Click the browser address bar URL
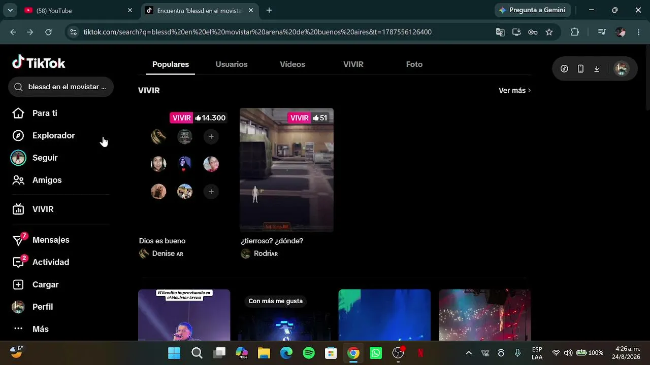This screenshot has width=650, height=365. click(x=257, y=32)
